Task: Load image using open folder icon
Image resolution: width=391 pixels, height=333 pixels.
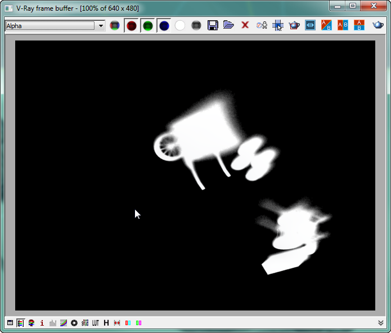Action: (x=228, y=25)
